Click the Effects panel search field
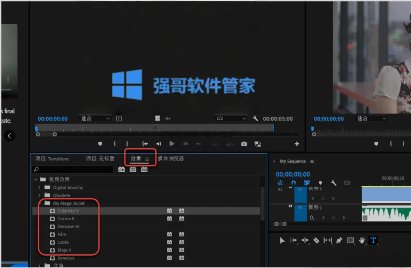Screen dimensions: 411x268 [73, 170]
